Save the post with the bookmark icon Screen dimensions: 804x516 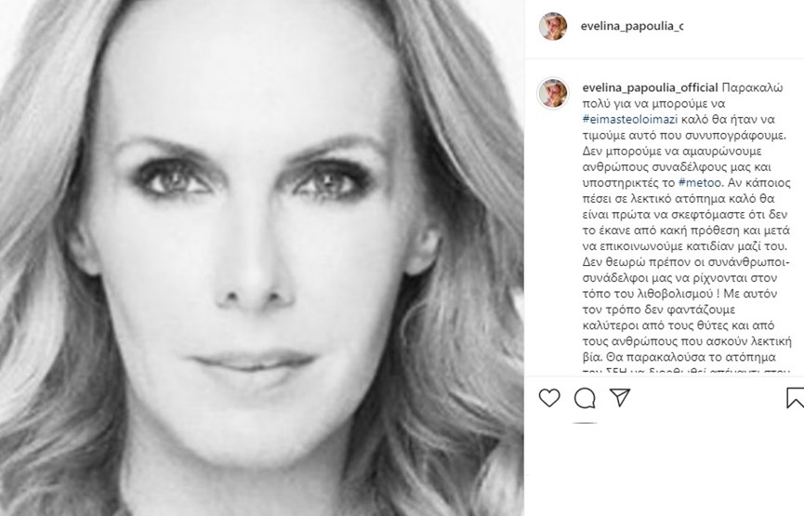click(x=796, y=398)
